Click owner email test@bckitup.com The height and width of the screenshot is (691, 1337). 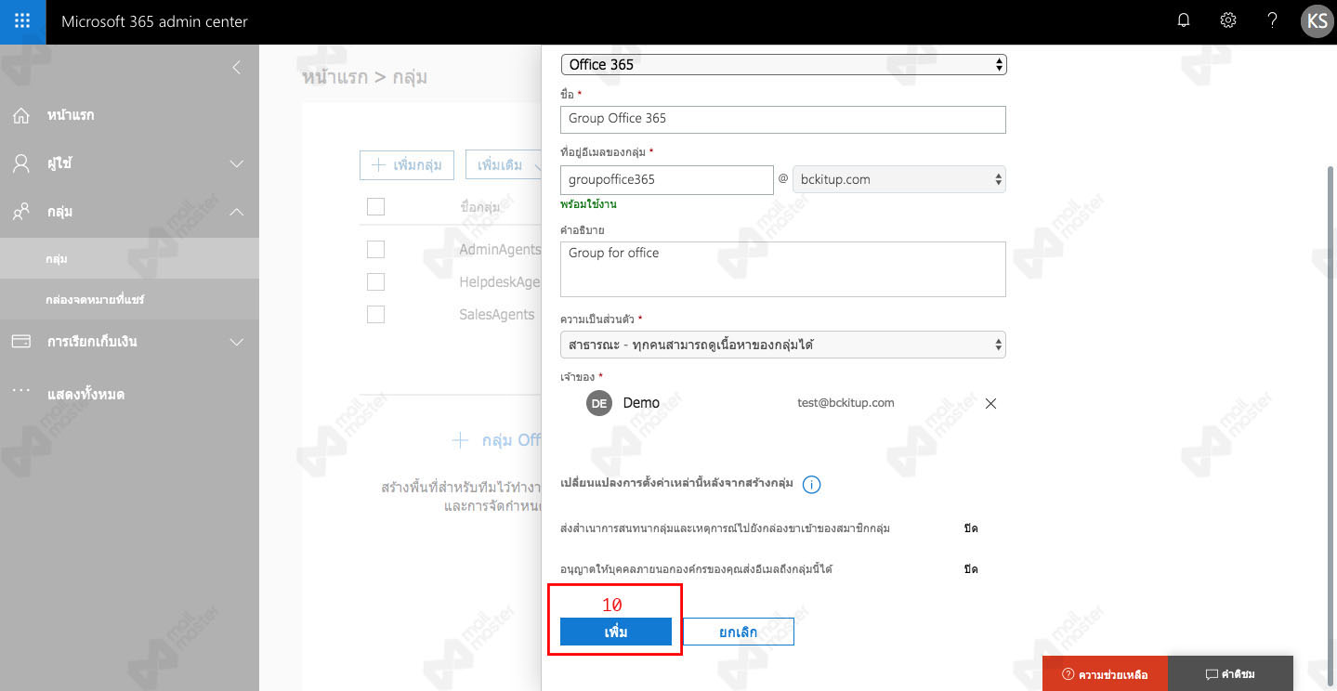tap(845, 402)
